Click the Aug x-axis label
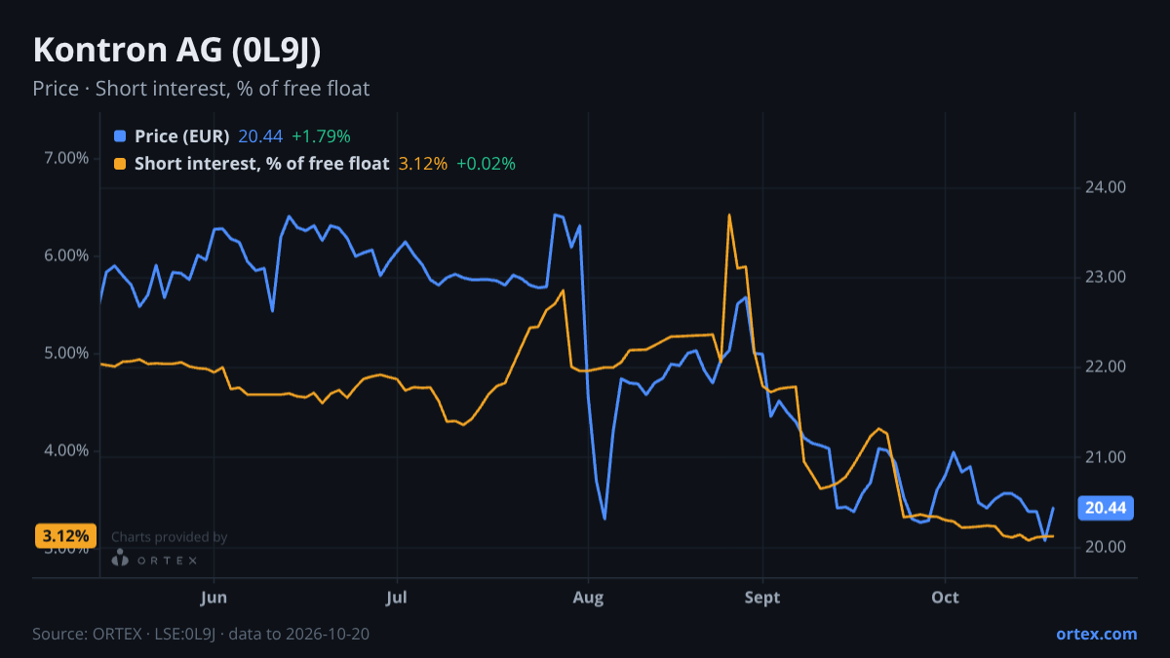The height and width of the screenshot is (658, 1170). (x=586, y=598)
